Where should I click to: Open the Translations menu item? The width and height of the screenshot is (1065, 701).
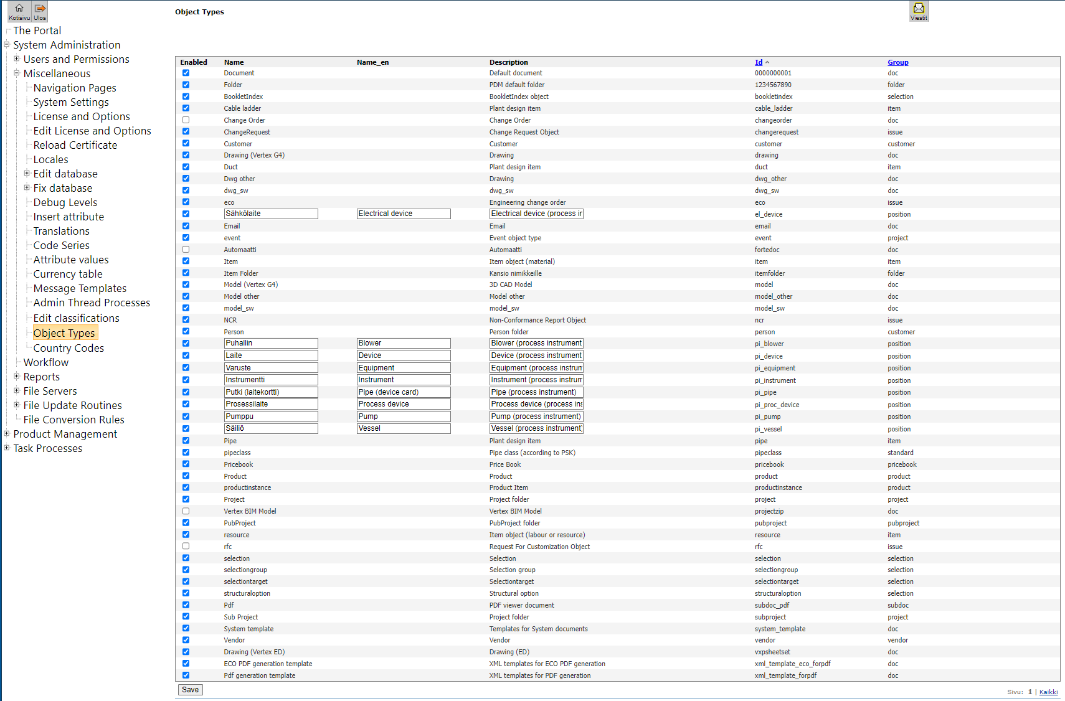point(61,231)
